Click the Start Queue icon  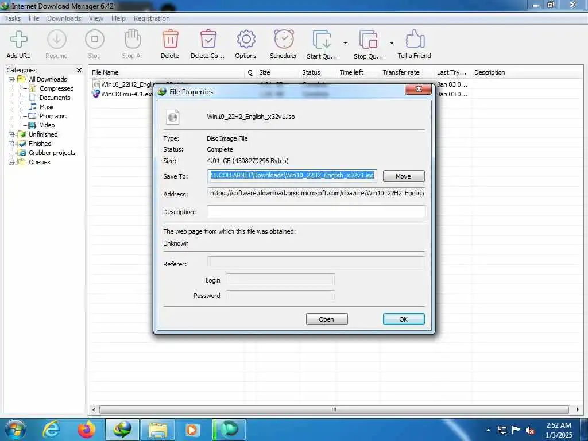(322, 40)
